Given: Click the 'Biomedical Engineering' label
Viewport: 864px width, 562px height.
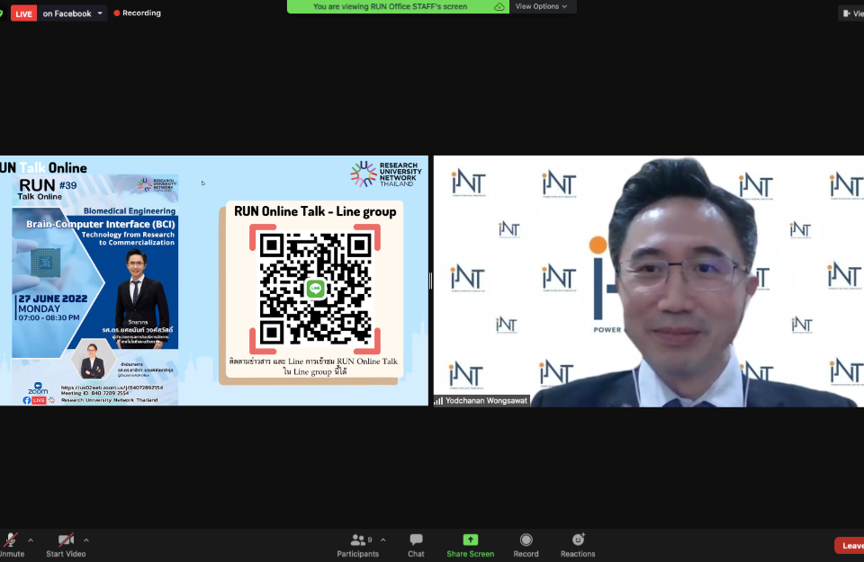Looking at the screenshot, I should pyautogui.click(x=130, y=210).
